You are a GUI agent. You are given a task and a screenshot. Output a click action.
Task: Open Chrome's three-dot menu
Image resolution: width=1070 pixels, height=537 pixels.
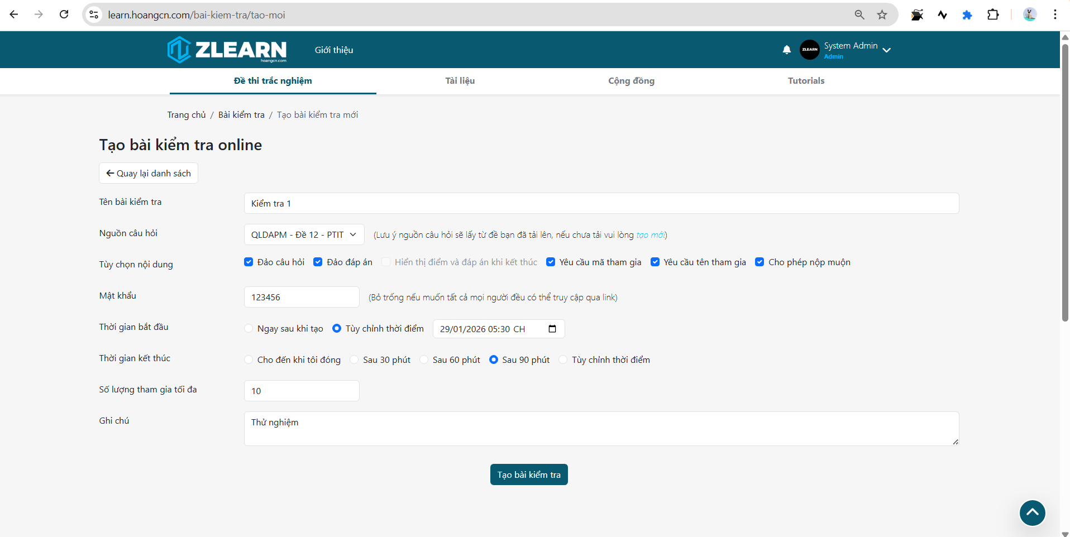[x=1055, y=15]
